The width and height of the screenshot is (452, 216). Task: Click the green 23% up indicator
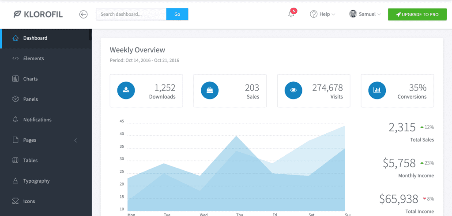tap(427, 163)
